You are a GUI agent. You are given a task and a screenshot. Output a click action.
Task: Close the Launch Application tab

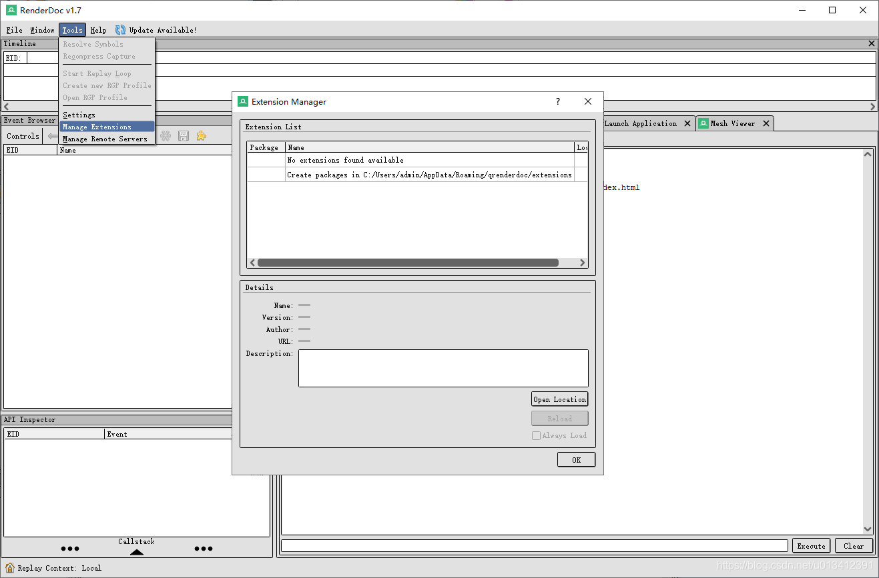point(687,123)
